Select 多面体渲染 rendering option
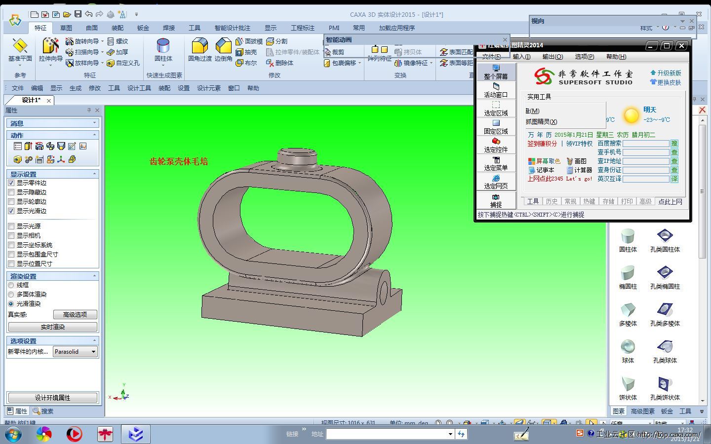 click(11, 295)
